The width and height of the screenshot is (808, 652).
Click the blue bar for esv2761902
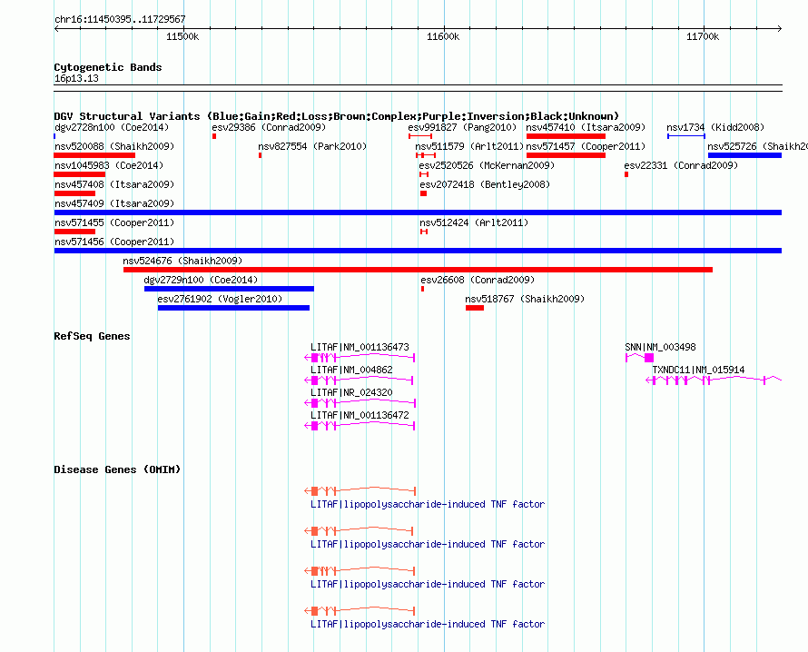click(233, 308)
